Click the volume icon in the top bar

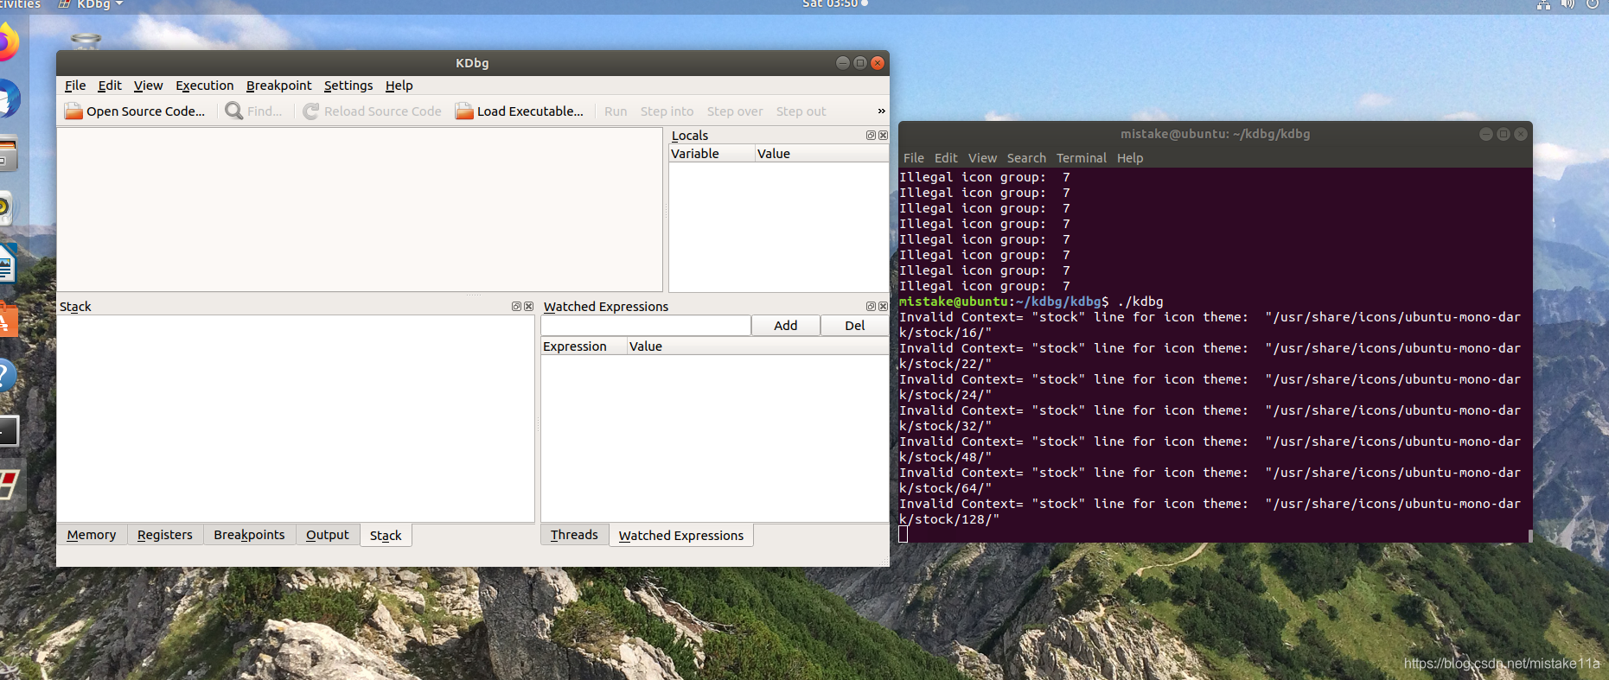point(1567,4)
